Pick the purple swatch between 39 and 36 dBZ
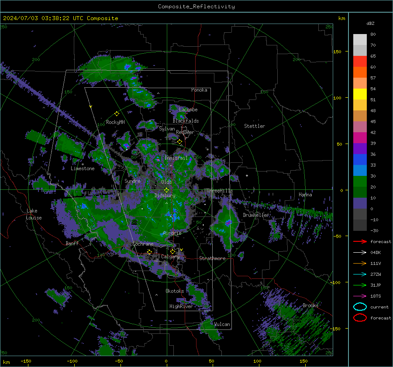393x367 pixels. point(360,148)
